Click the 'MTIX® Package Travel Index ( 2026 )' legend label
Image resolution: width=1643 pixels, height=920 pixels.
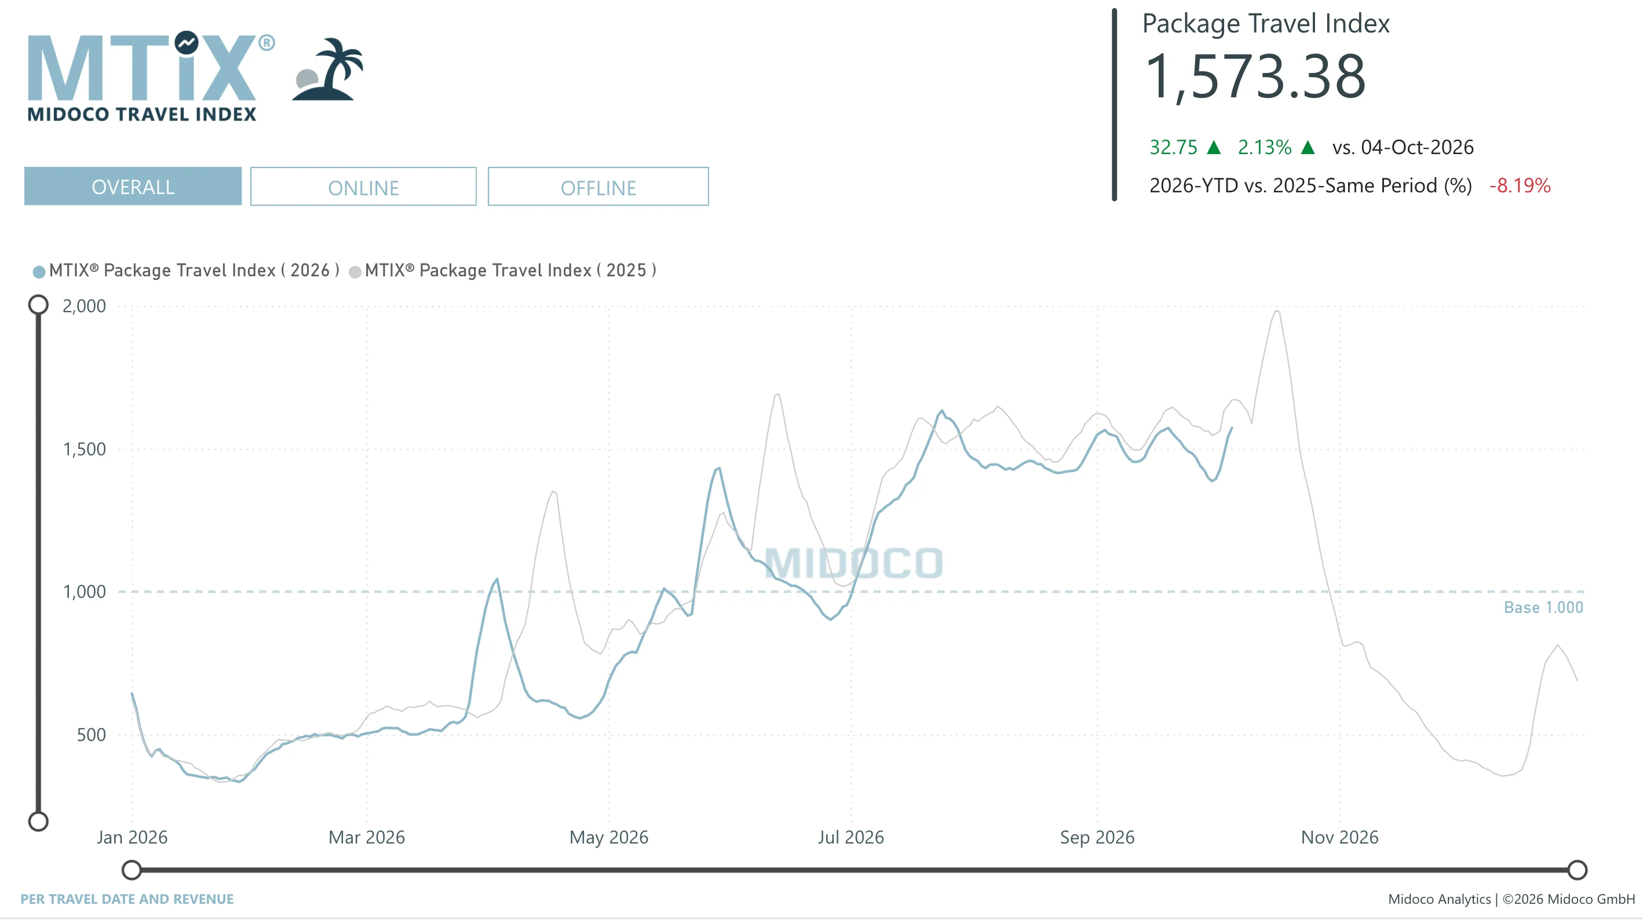pyautogui.click(x=194, y=271)
